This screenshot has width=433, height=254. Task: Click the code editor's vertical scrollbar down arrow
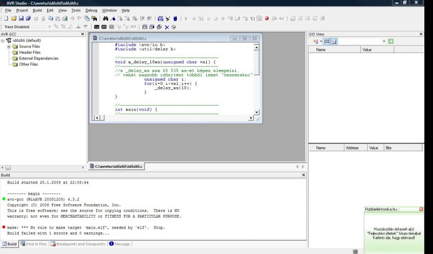coord(256,111)
